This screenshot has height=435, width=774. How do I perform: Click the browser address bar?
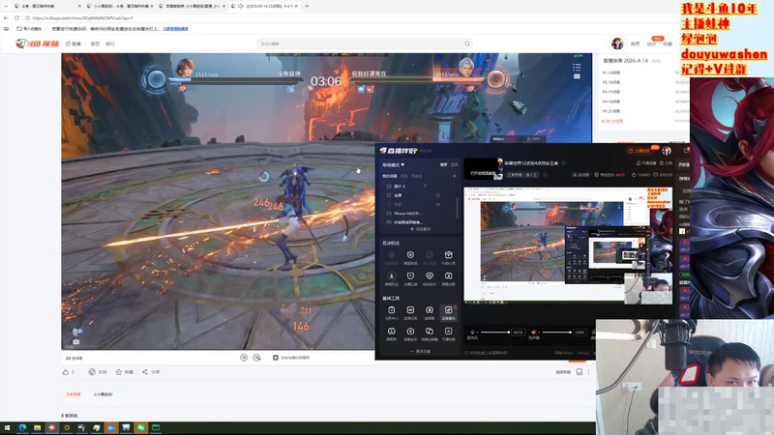[345, 17]
